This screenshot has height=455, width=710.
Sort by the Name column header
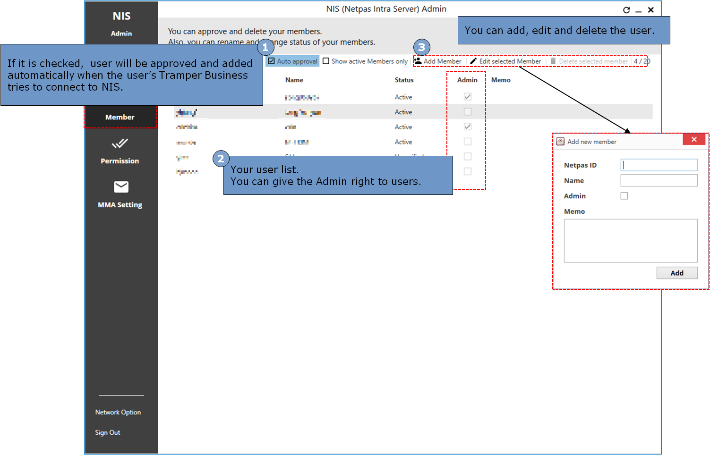[x=294, y=80]
